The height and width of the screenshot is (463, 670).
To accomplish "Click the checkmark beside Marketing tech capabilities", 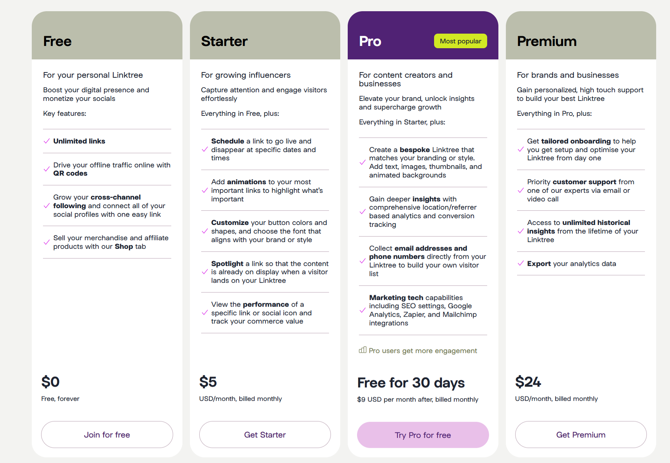I will pos(362,310).
